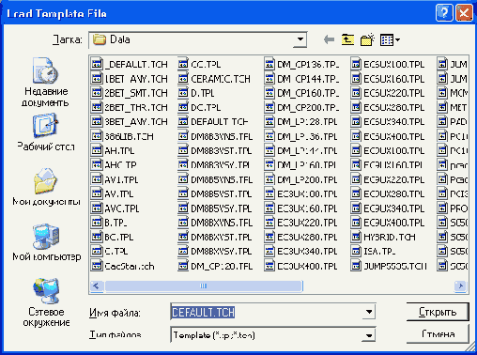
Task: Click the horizontal scrollbar thumb
Action: tap(204, 286)
